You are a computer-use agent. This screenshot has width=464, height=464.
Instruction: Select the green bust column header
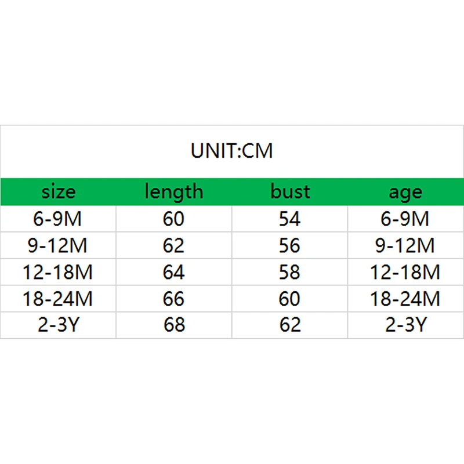290,191
